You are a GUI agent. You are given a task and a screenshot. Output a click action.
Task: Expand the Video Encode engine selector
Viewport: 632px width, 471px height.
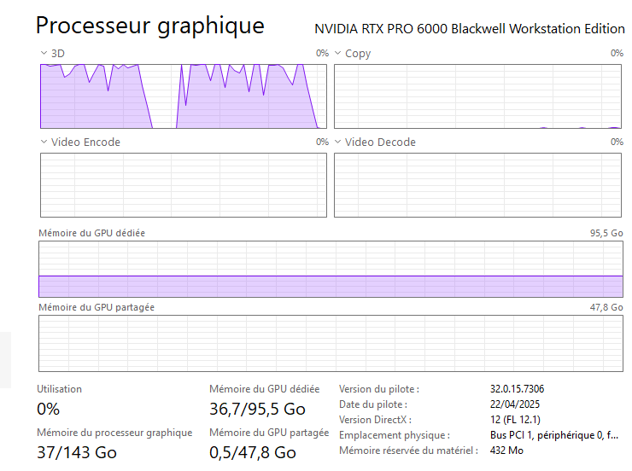pyautogui.click(x=44, y=142)
